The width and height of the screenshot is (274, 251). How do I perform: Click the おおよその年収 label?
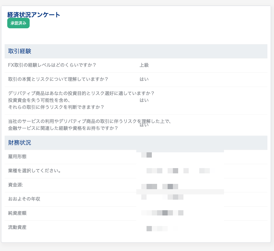point(24,199)
